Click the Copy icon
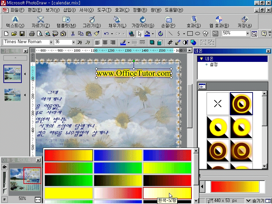The width and height of the screenshot is (272, 204). pos(81,33)
